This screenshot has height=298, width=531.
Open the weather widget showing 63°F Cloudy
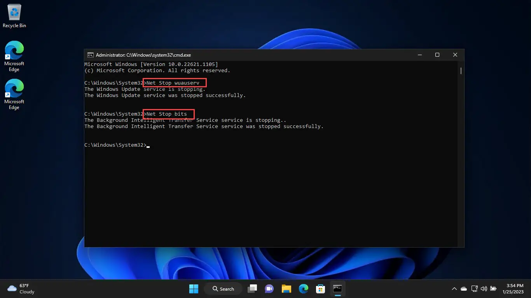click(21, 289)
